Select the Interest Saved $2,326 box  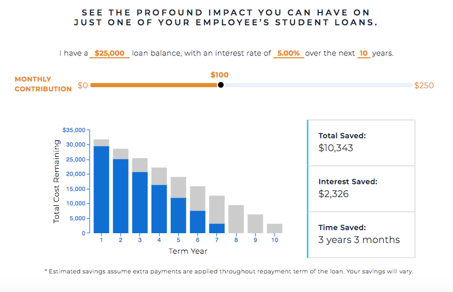point(361,189)
